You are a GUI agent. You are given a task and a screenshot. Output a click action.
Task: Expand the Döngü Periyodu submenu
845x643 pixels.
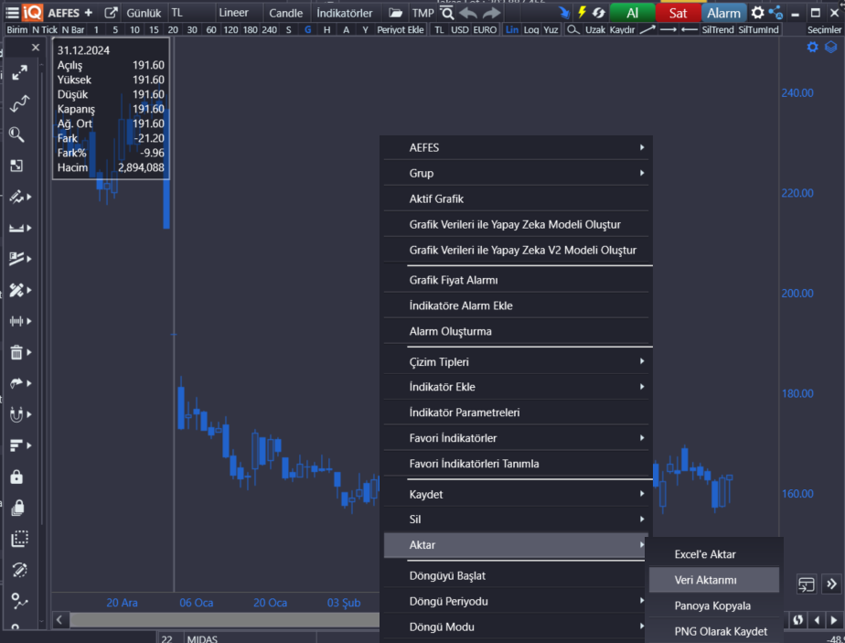click(x=517, y=601)
